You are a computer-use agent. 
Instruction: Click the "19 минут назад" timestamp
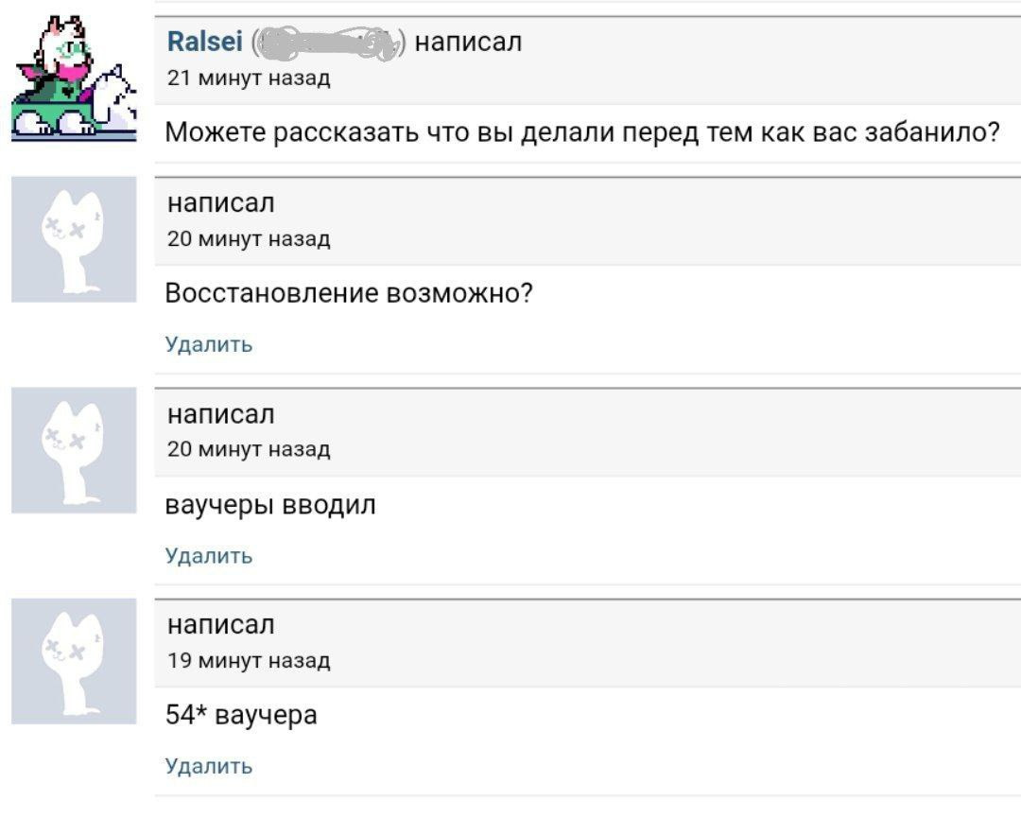coord(249,661)
